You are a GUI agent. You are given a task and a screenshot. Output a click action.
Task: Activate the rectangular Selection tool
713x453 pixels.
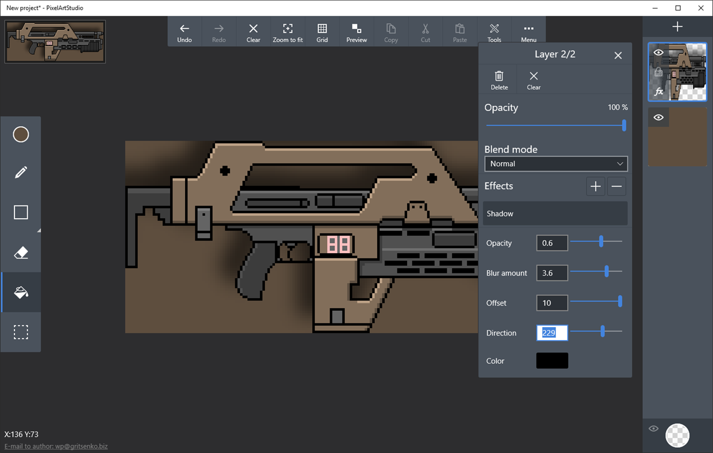(x=21, y=332)
